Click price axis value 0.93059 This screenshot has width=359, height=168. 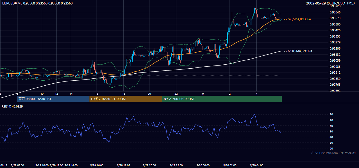(335, 60)
